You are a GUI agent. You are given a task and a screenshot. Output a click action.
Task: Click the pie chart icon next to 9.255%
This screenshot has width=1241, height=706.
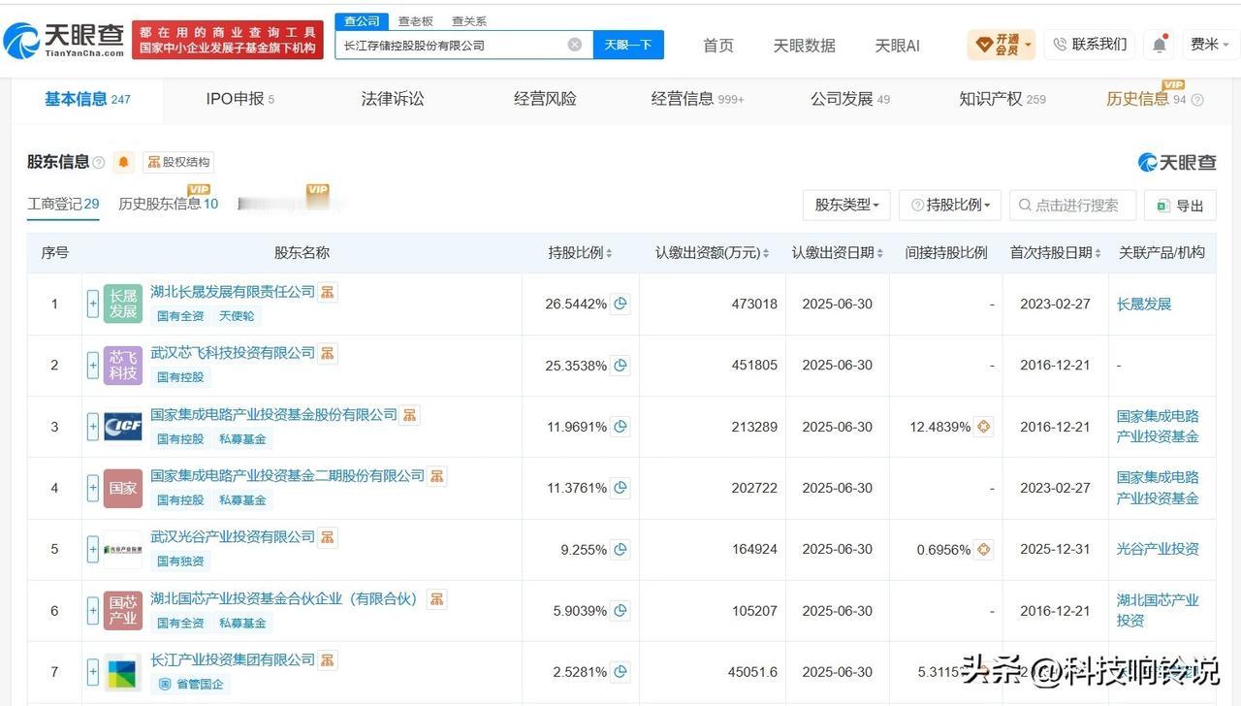[x=620, y=549]
